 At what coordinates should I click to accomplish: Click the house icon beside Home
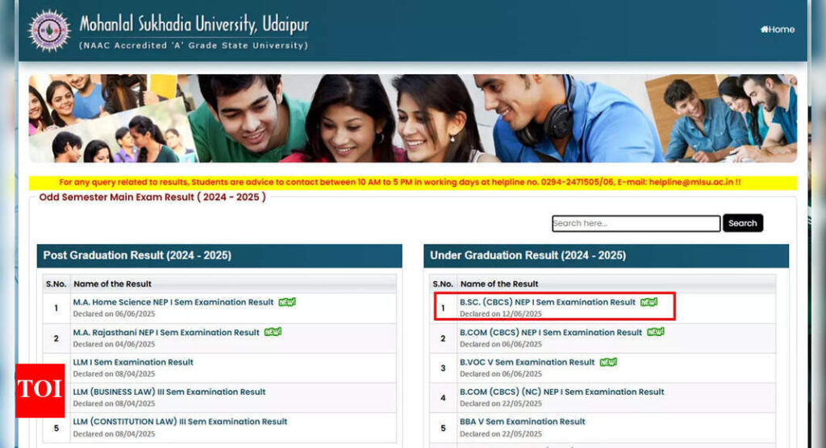click(765, 30)
